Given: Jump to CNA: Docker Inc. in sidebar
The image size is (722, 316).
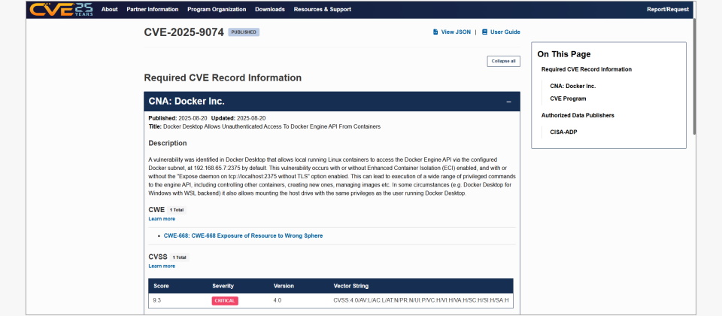Looking at the screenshot, I should pos(572,86).
